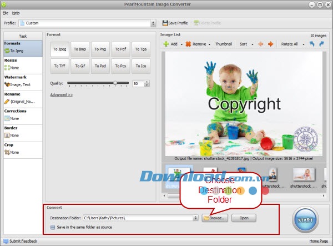Screen dimensions: 333x246
Task: Click the Corrections None icon
Action: tap(7, 118)
